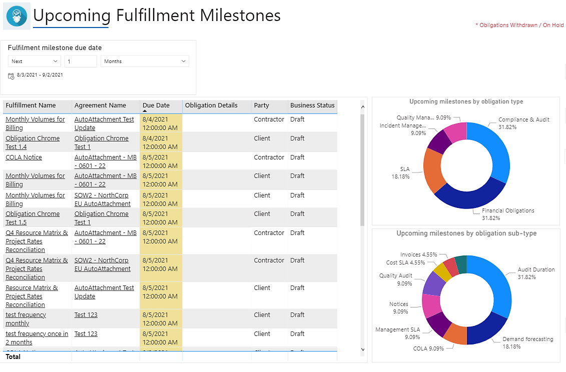
Task: Open the 'COLA Notice' fulfillment link
Action: (x=24, y=157)
